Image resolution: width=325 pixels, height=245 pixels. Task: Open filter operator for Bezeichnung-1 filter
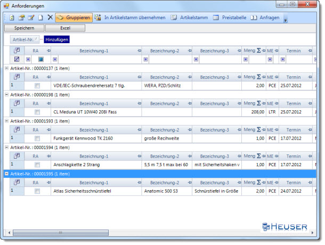pyautogui.click(x=55, y=60)
